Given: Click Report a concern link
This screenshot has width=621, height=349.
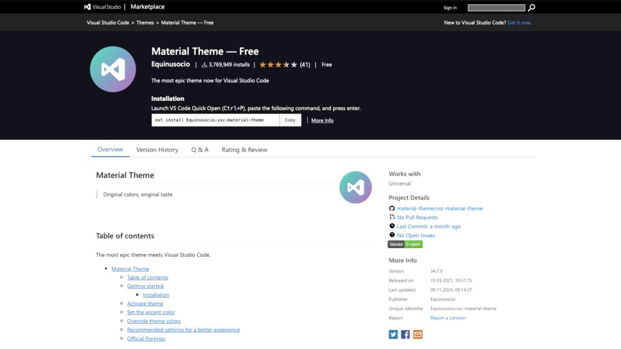Looking at the screenshot, I should coord(448,318).
